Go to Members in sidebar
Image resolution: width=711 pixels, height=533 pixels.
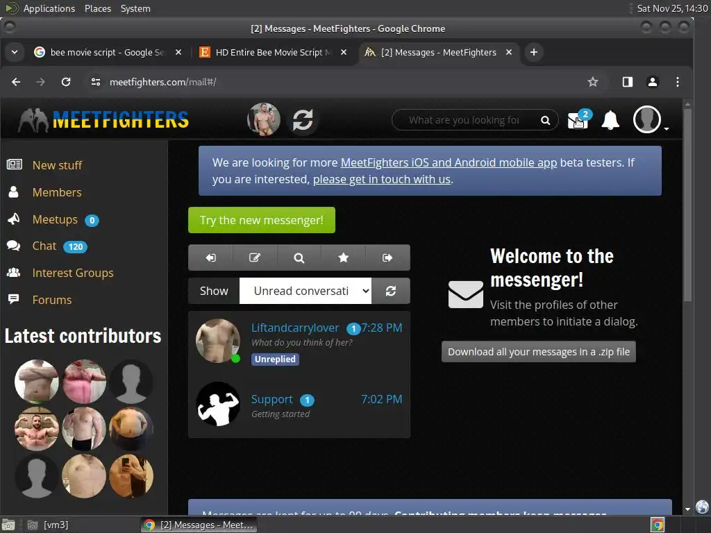pyautogui.click(x=57, y=193)
